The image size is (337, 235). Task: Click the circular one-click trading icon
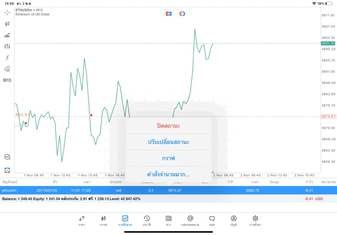coord(182,14)
